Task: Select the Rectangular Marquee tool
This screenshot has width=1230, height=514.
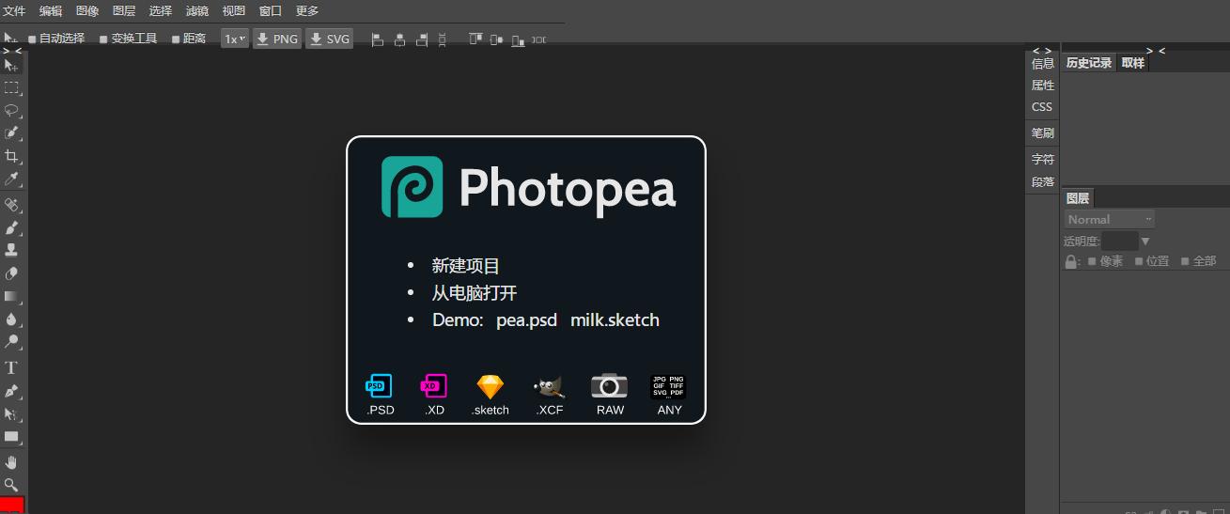Action: 11,87
